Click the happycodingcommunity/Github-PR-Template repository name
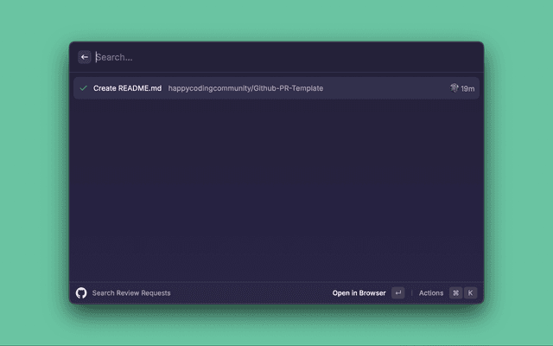Viewport: 553px width, 346px height. pos(245,88)
